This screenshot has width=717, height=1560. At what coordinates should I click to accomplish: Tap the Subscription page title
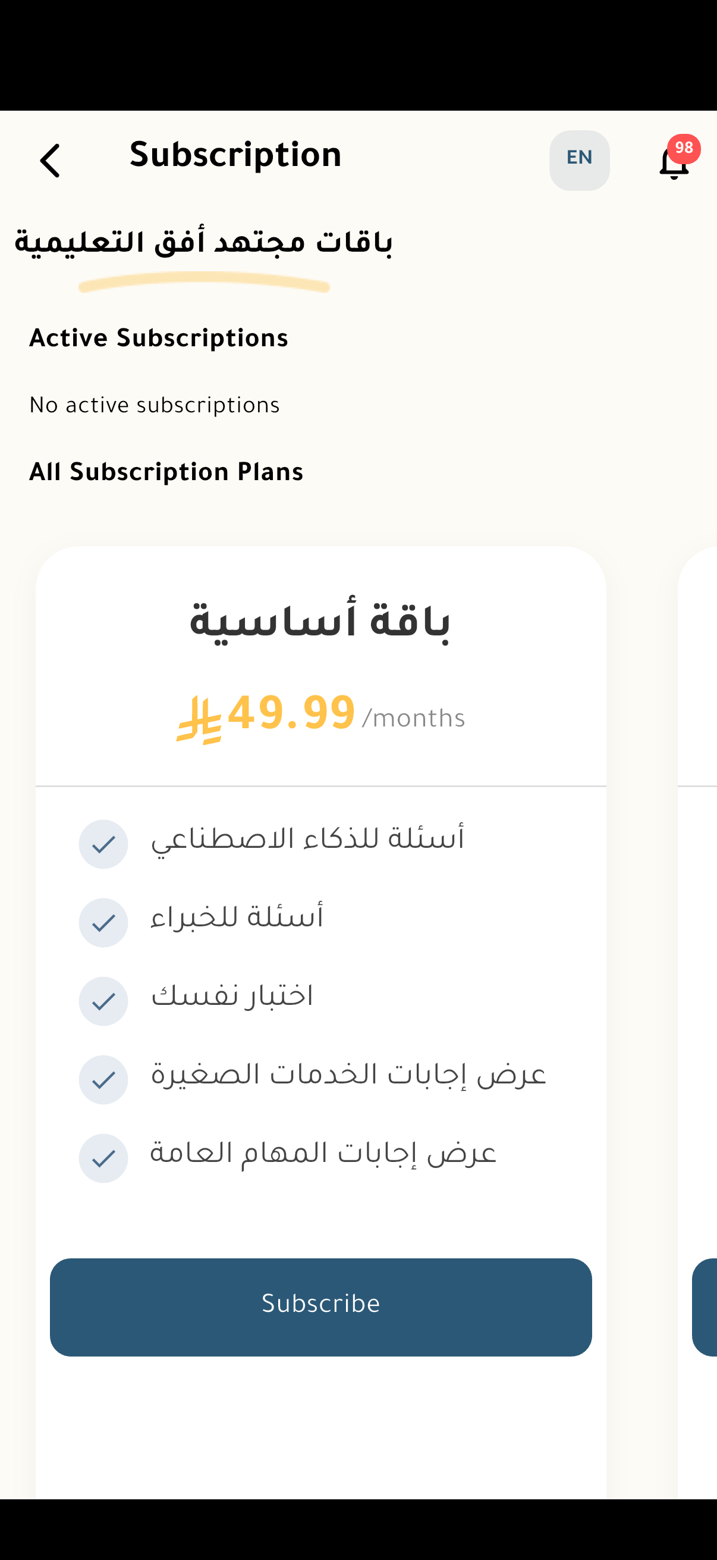click(x=235, y=156)
